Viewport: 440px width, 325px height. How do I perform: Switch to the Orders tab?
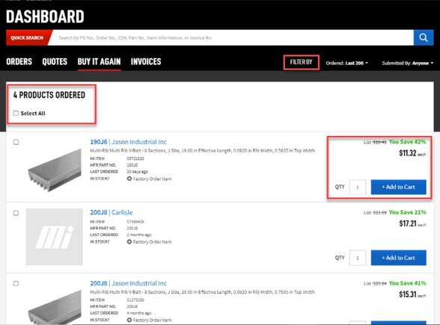[19, 61]
